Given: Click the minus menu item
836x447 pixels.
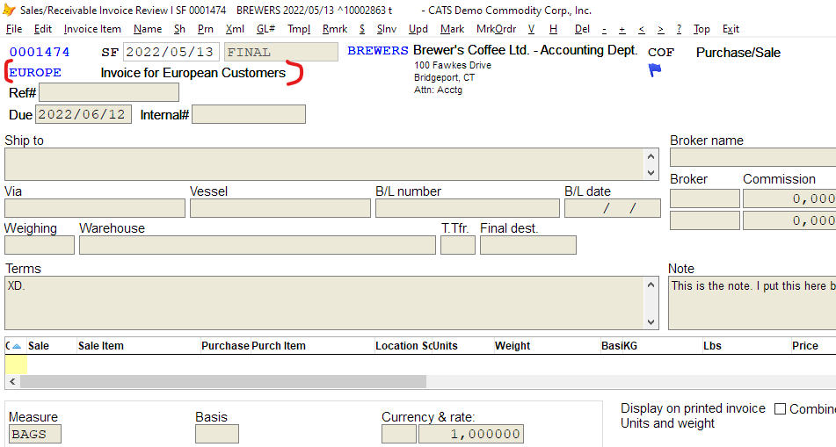Looking at the screenshot, I should [604, 29].
